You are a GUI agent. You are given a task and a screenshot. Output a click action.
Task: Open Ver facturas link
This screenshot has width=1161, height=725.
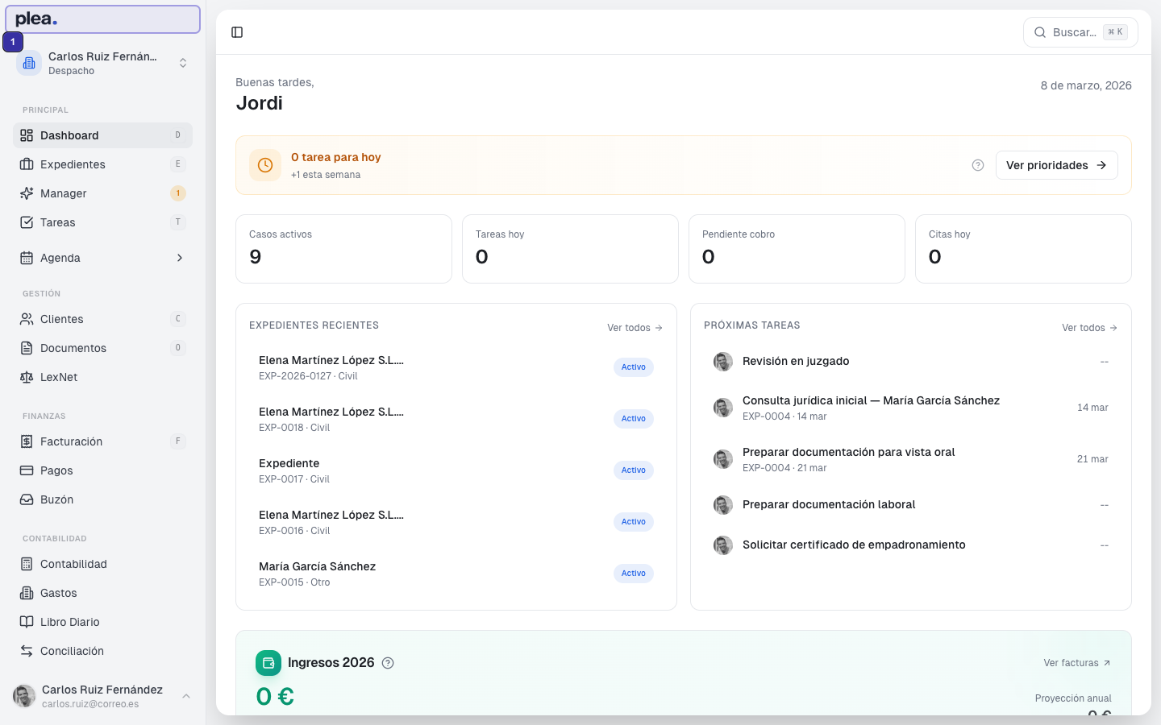[1077, 663]
